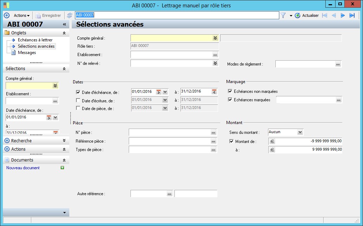
Task: Expand the Recherche section
Action: pos(64,141)
